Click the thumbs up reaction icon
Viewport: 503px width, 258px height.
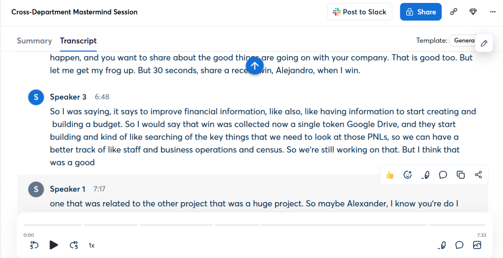390,175
